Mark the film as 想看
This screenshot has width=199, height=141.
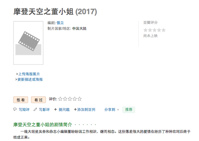pos(21,100)
